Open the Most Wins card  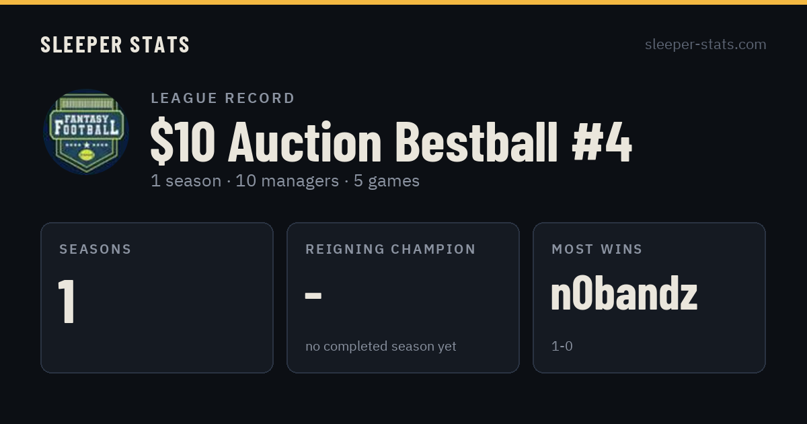[649, 297]
